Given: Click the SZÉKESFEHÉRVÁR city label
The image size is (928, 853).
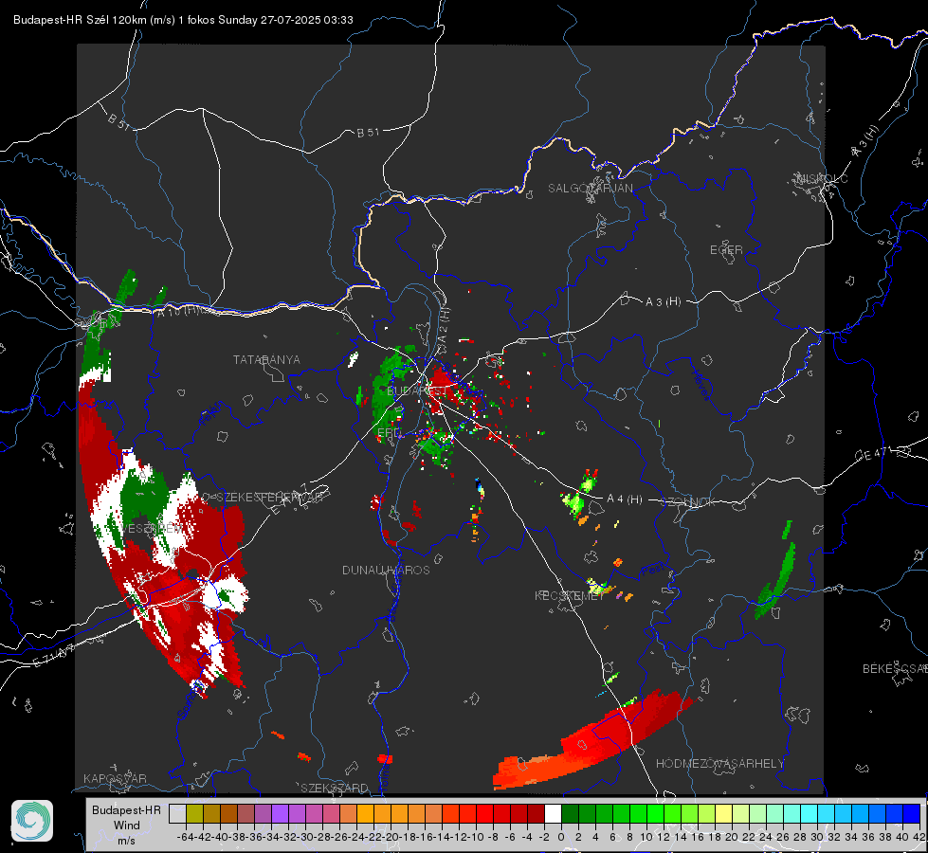Looking at the screenshot, I should tap(269, 498).
